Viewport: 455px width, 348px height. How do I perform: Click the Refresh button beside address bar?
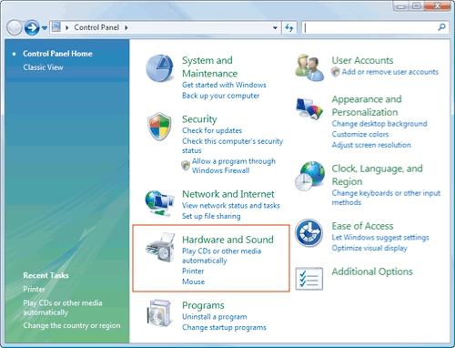289,28
